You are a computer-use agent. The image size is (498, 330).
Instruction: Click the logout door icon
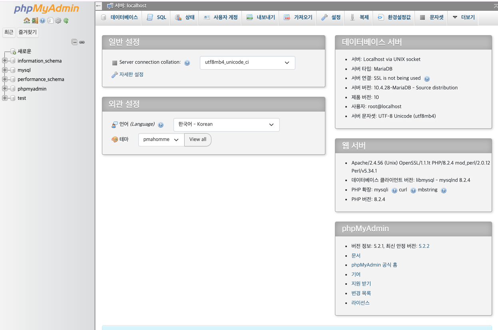pos(35,20)
